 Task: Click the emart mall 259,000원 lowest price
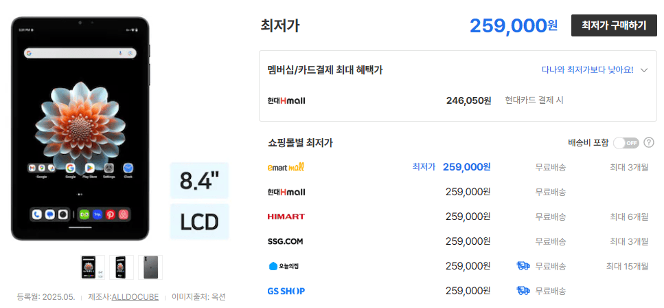(x=466, y=167)
